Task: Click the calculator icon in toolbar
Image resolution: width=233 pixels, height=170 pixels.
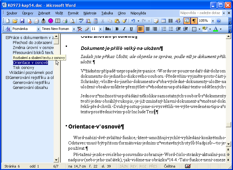Action: pos(96,21)
